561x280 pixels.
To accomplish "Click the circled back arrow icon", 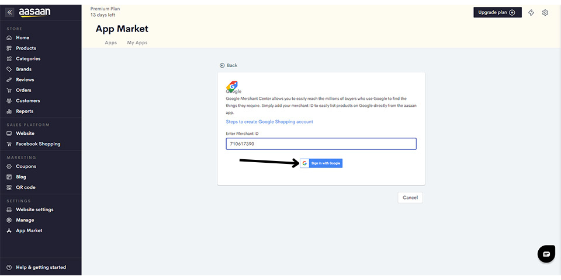I will pos(222,66).
